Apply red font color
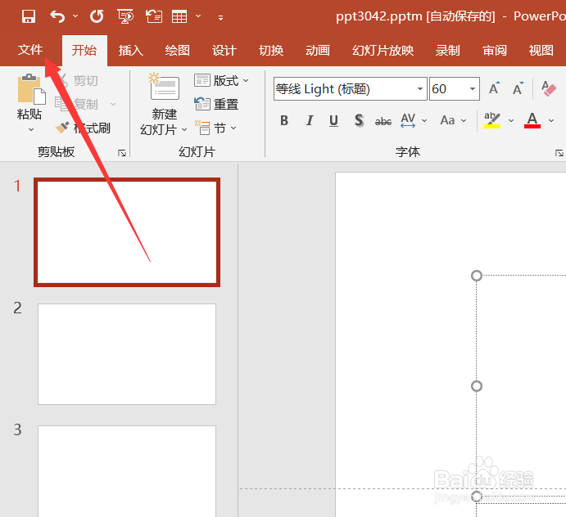The width and height of the screenshot is (566, 517). tap(532, 120)
